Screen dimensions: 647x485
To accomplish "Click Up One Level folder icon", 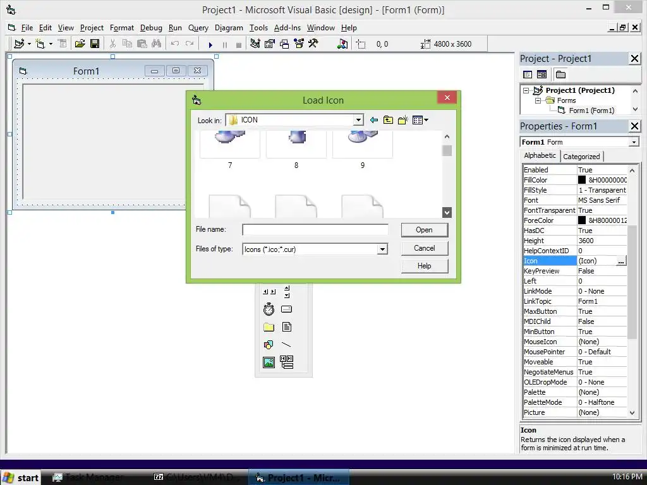I will [x=389, y=120].
